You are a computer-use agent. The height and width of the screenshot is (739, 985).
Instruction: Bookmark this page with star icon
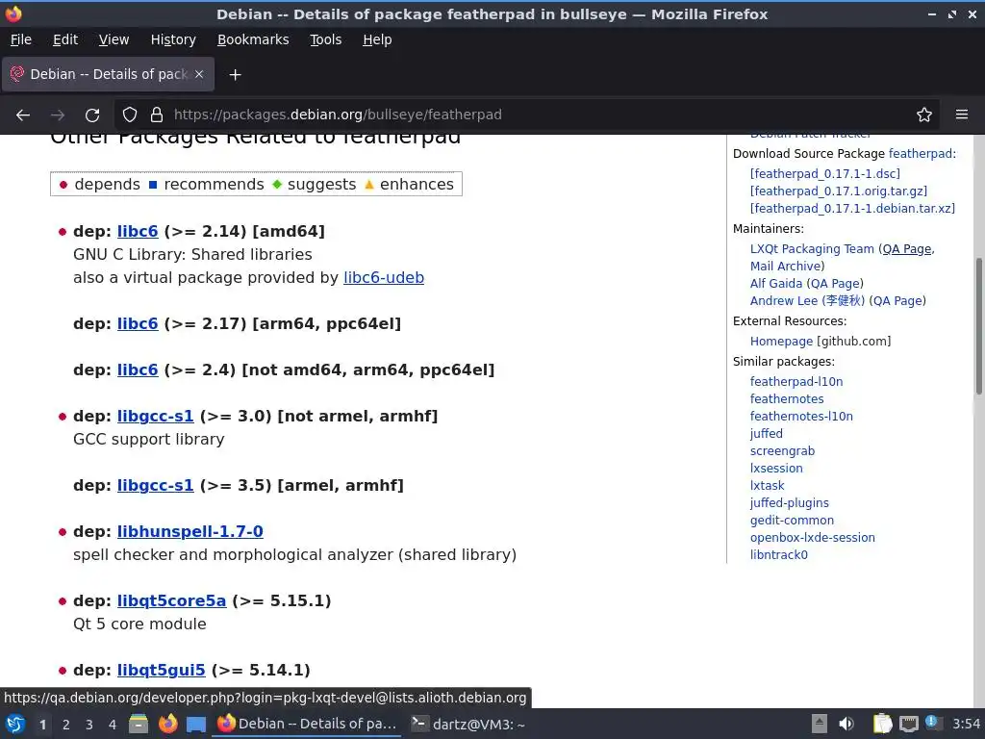pos(923,115)
